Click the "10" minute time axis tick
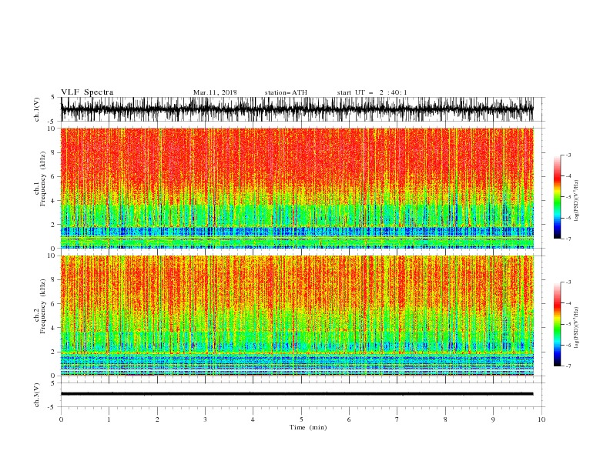This screenshot has width=610, height=471. tap(541, 419)
